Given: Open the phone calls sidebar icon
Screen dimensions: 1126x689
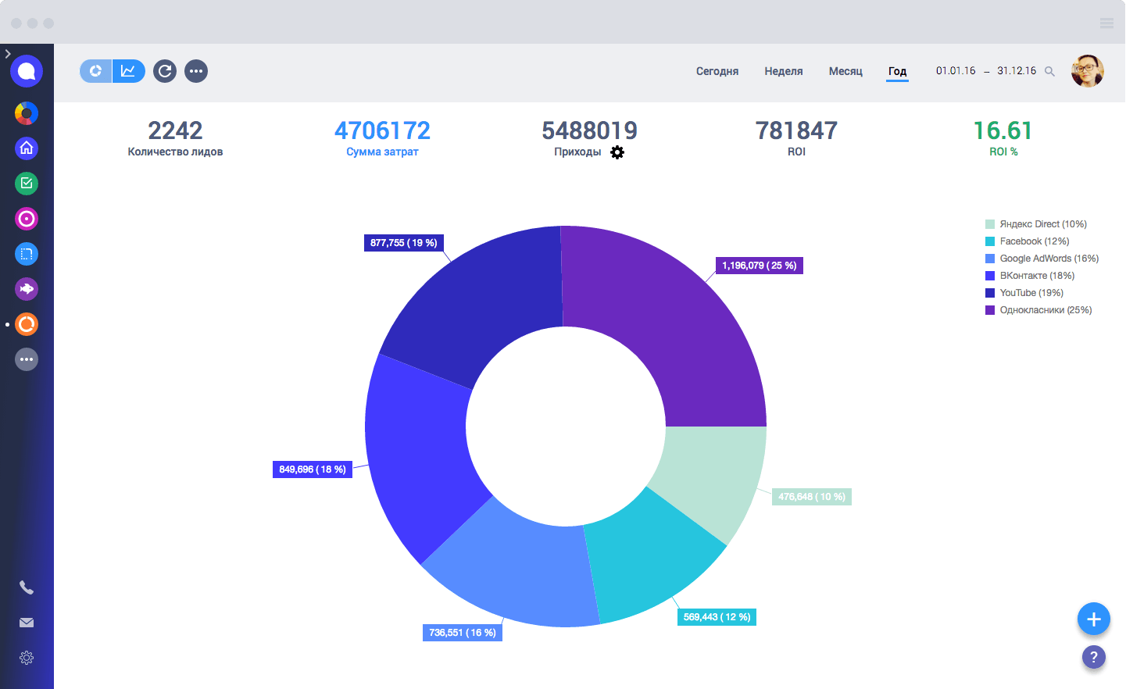Looking at the screenshot, I should tap(27, 587).
